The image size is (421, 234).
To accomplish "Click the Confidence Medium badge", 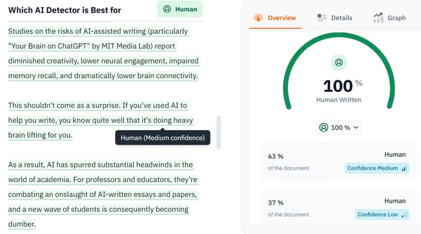I will click(x=372, y=168).
